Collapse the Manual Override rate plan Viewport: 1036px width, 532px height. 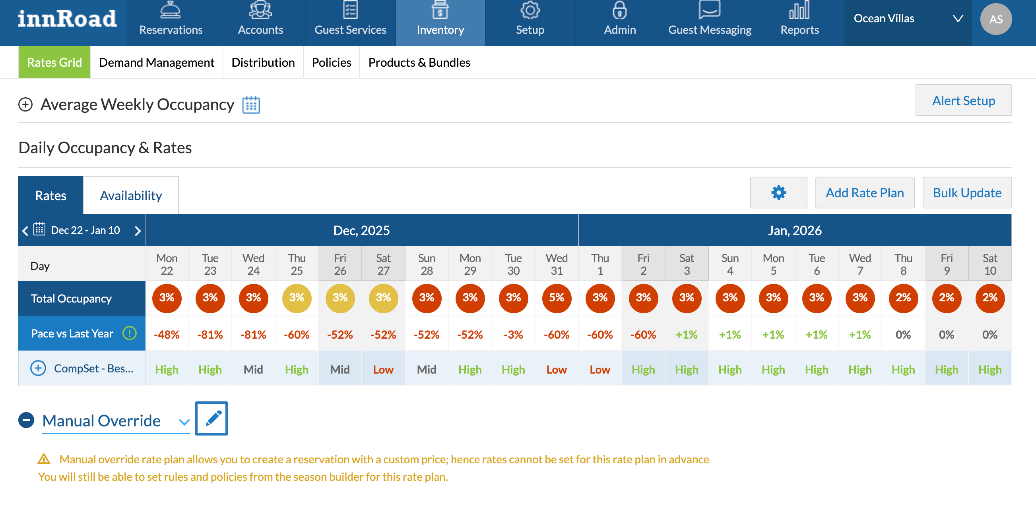[27, 420]
